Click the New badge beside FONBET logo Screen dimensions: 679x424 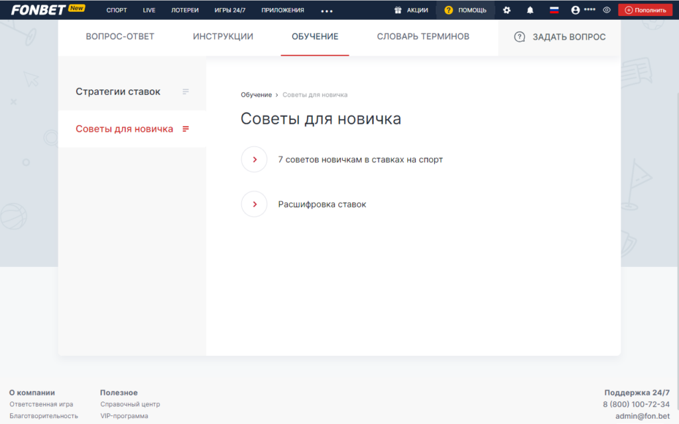pos(77,8)
